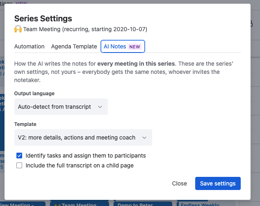Uncheck Identify tasks and assign to participants
This screenshot has width=260, height=206.
19,156
